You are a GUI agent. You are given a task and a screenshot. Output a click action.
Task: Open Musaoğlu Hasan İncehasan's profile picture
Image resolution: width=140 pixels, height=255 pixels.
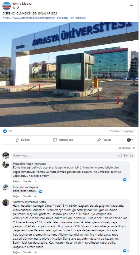coord(6,164)
